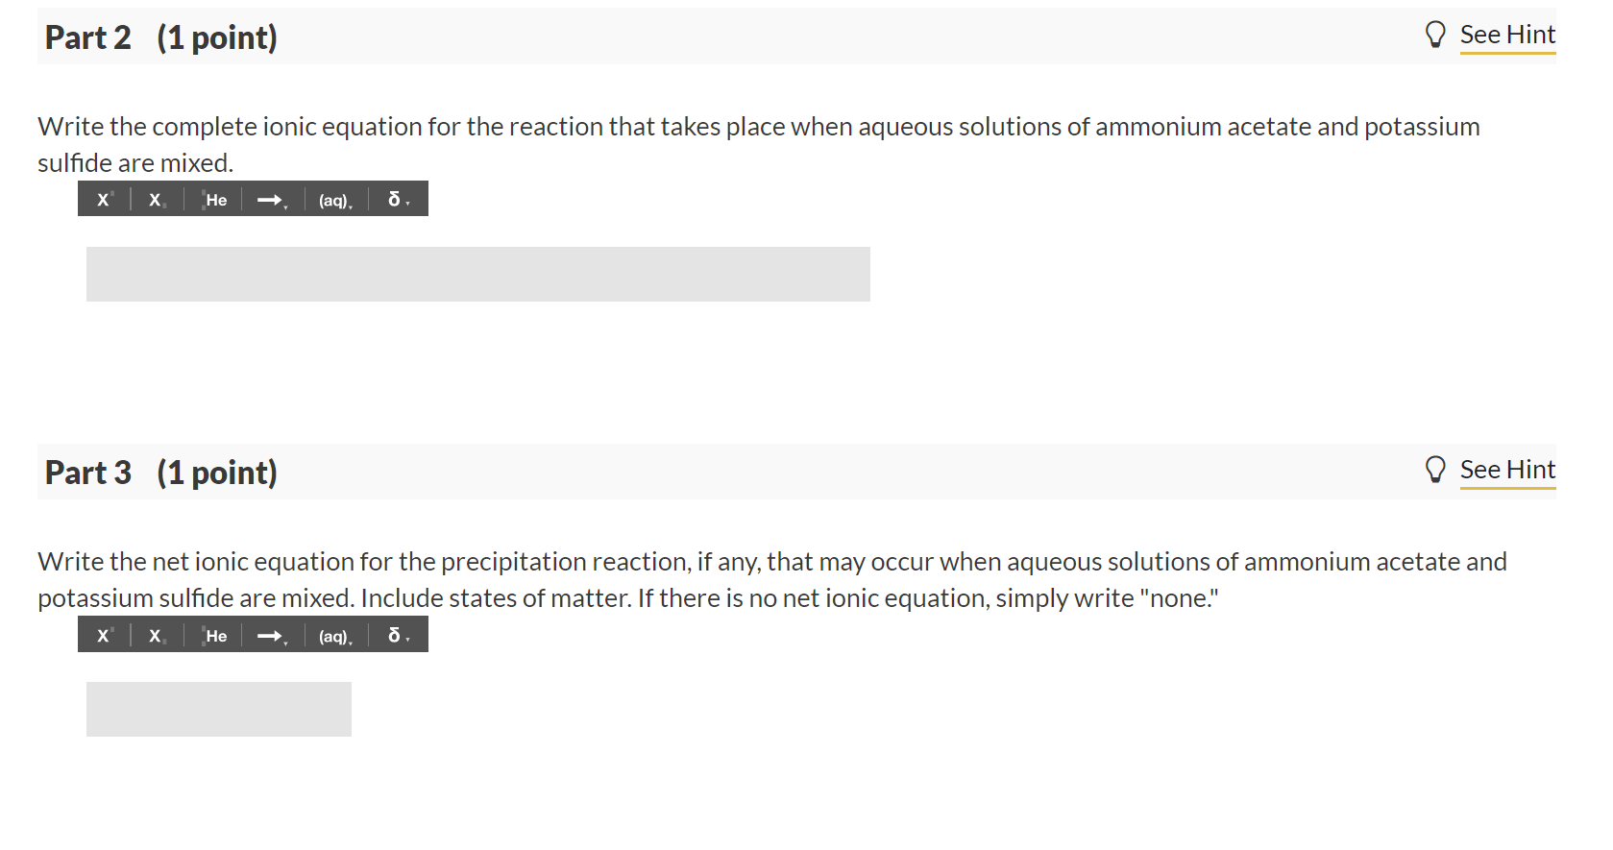Open reaction arrow dropdown in Part 2 toolbar
Viewport: 1613px width, 850px height.
(x=272, y=200)
